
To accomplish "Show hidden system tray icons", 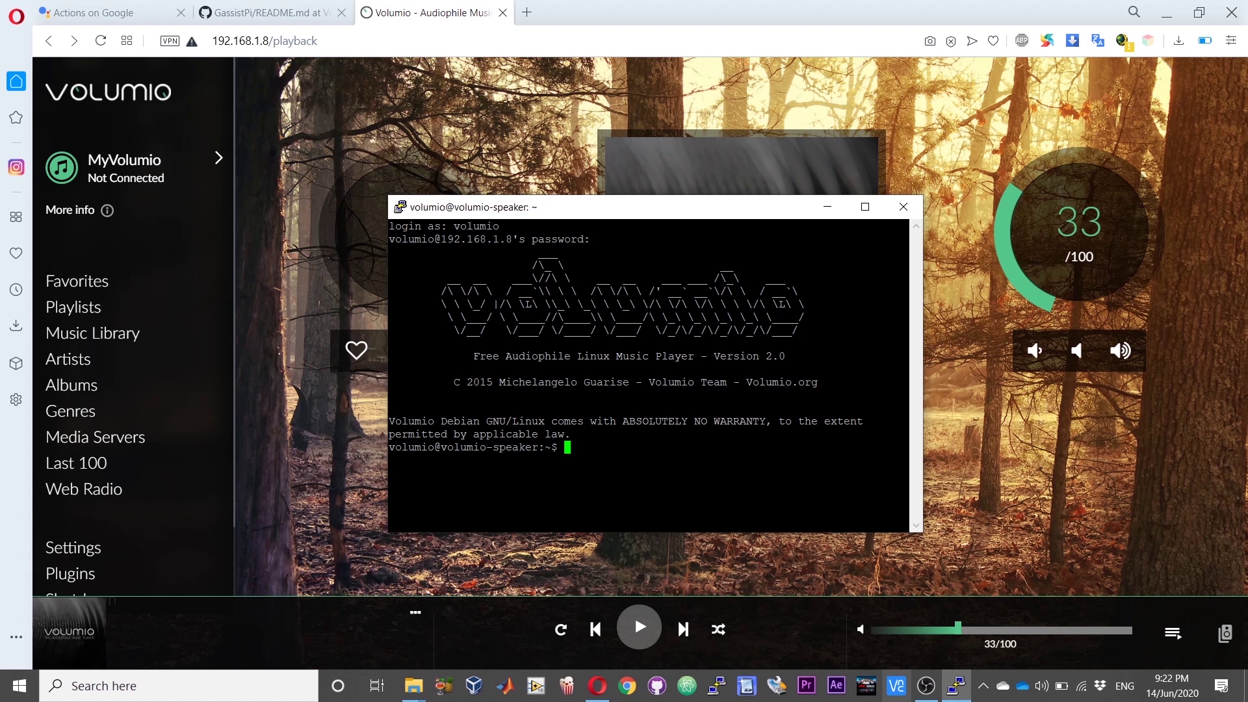I will coord(983,686).
